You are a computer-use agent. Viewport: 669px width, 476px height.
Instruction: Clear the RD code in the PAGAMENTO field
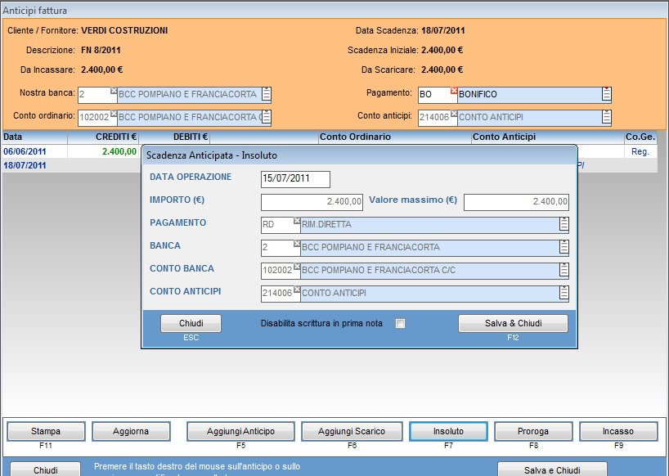tap(297, 221)
